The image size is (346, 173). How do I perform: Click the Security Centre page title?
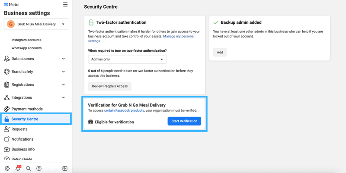click(101, 7)
